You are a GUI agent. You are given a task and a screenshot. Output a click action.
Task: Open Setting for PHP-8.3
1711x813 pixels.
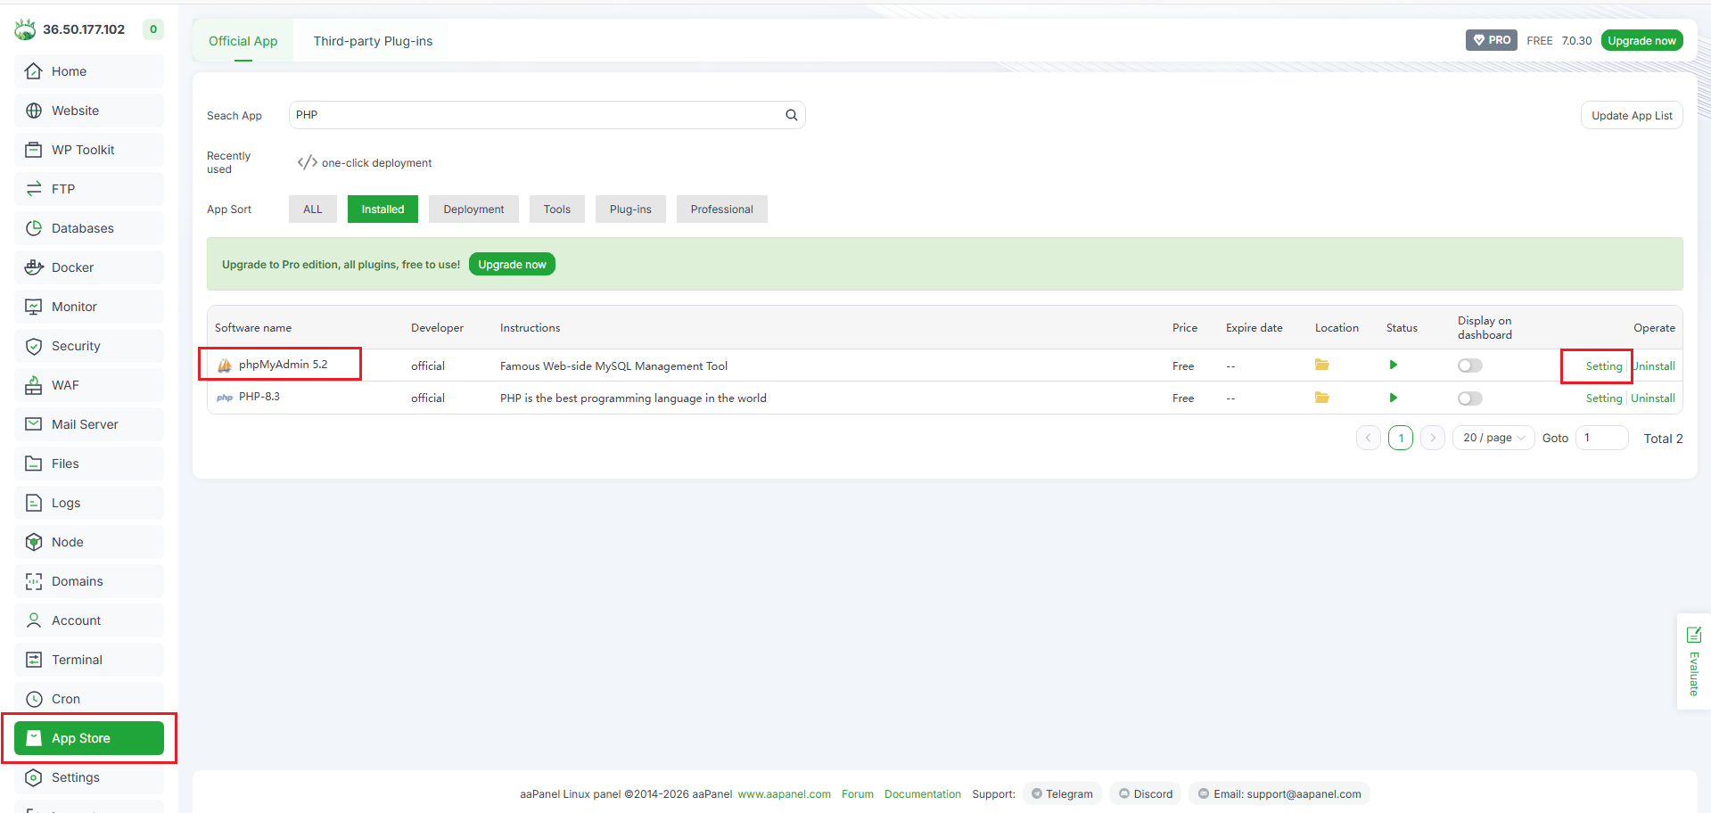click(1603, 398)
